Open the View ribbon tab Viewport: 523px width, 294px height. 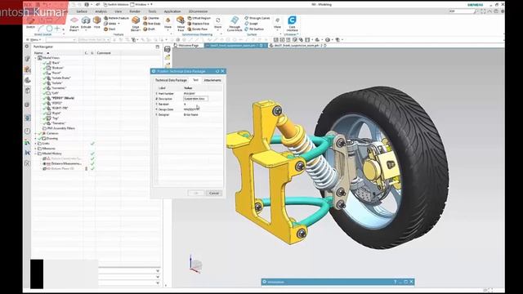click(118, 11)
